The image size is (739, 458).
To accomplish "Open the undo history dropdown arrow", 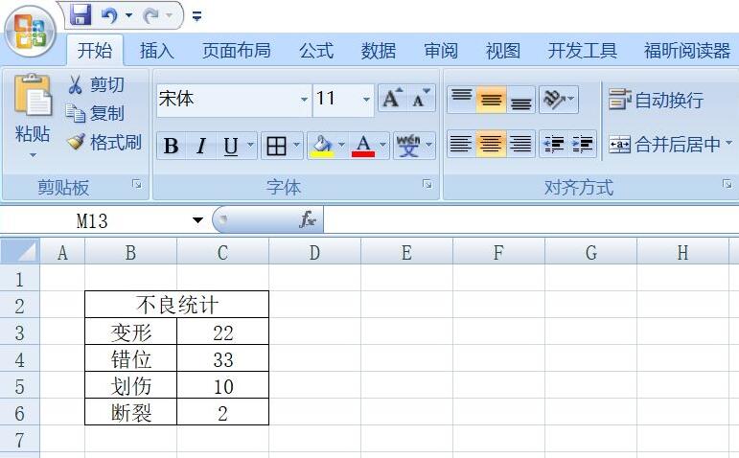I will pos(128,15).
